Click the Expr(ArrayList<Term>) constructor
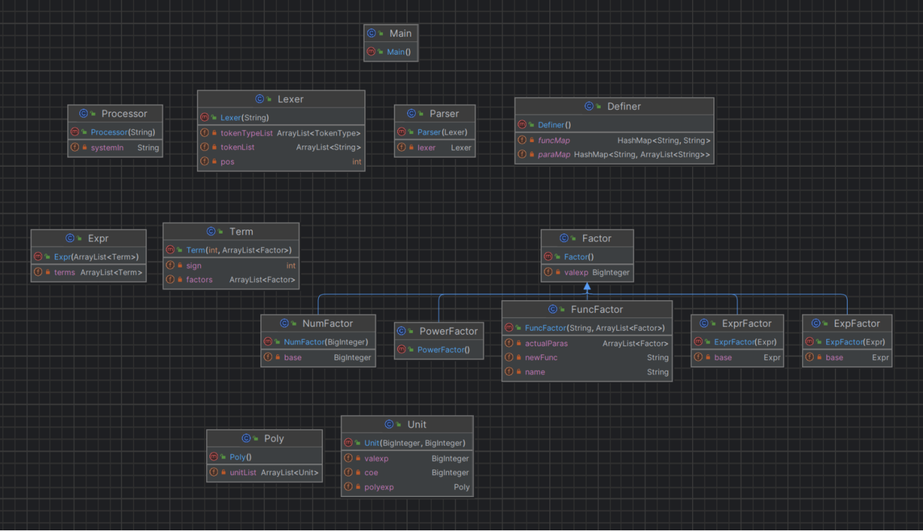The image size is (923, 531). (88, 257)
